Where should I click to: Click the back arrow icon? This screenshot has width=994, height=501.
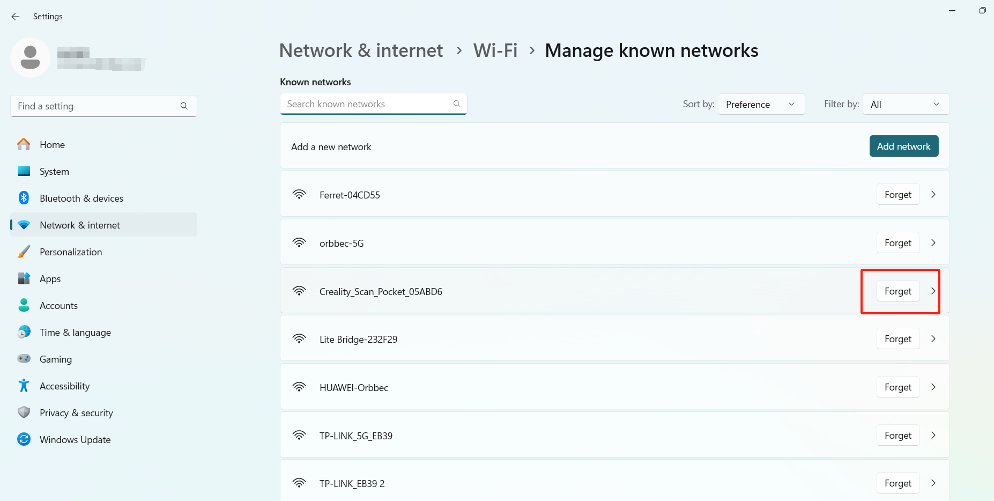tap(16, 17)
